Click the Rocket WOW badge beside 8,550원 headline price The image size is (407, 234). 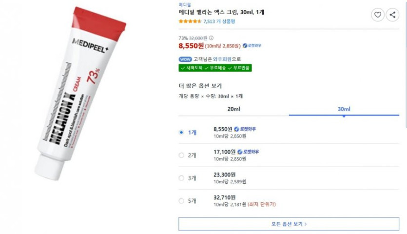[x=252, y=46]
